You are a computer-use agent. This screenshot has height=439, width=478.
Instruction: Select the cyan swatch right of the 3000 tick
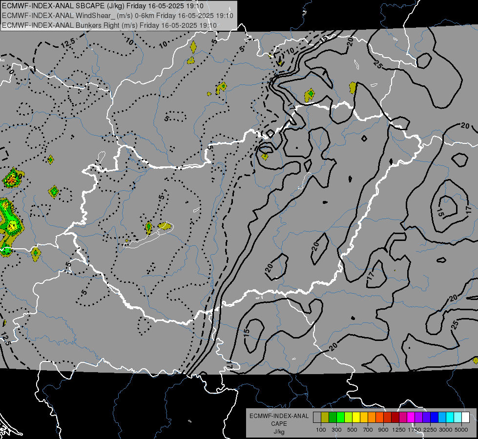(450, 418)
